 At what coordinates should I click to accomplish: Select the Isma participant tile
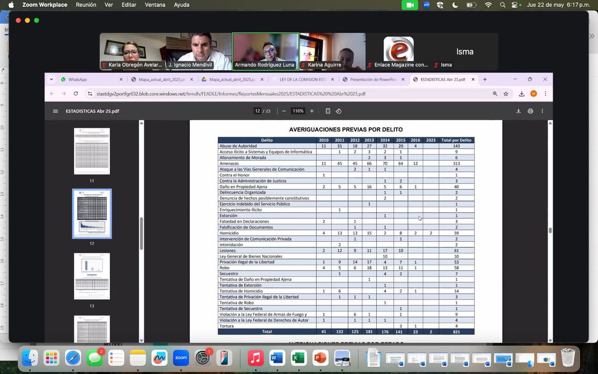[x=465, y=51]
